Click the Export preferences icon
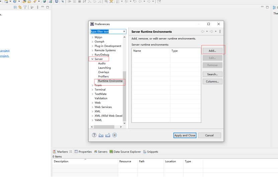Viewport: 278px width, 177px height. 108,135
